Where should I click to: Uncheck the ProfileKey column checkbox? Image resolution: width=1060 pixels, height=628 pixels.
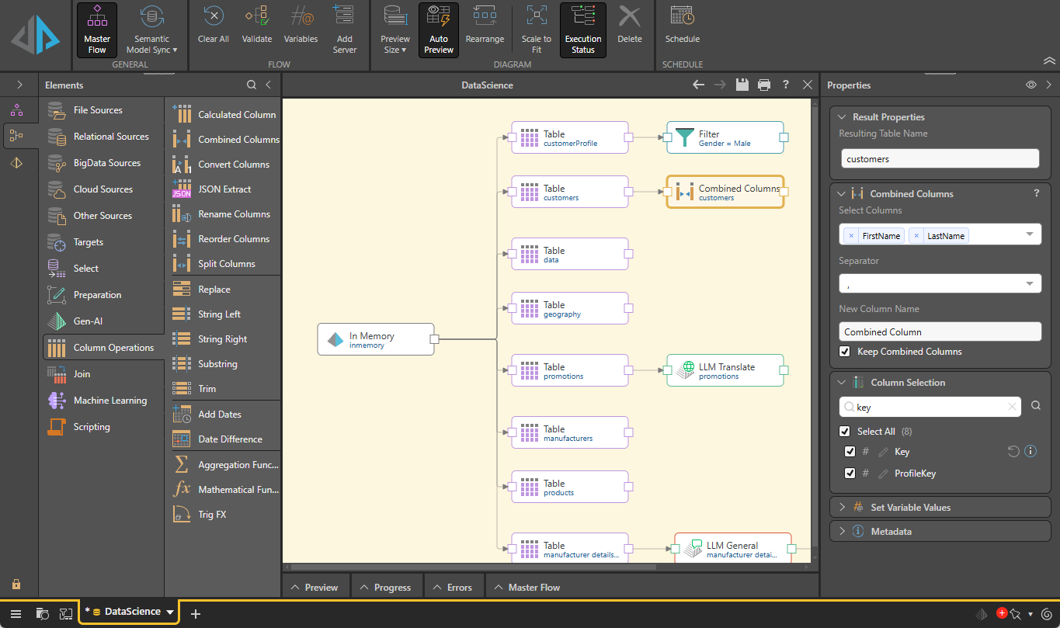[x=850, y=474]
